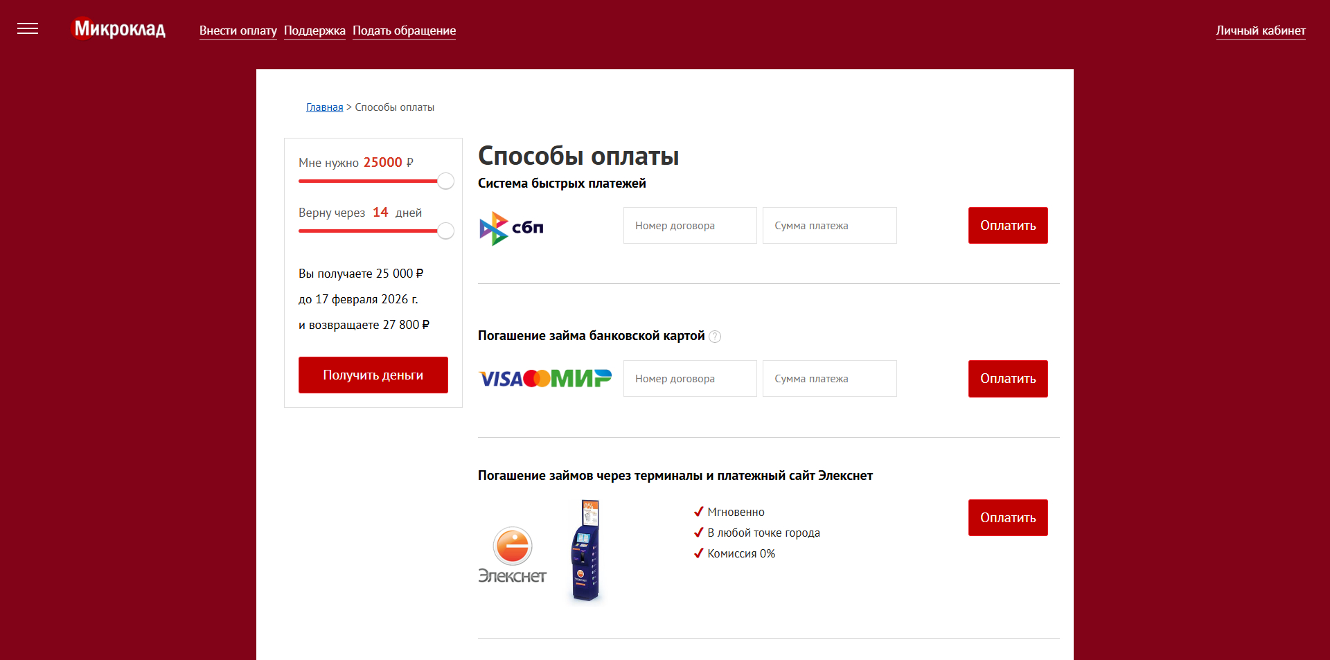This screenshot has width=1330, height=660.
Task: Click the В любой точке города checkmark
Action: [x=759, y=533]
